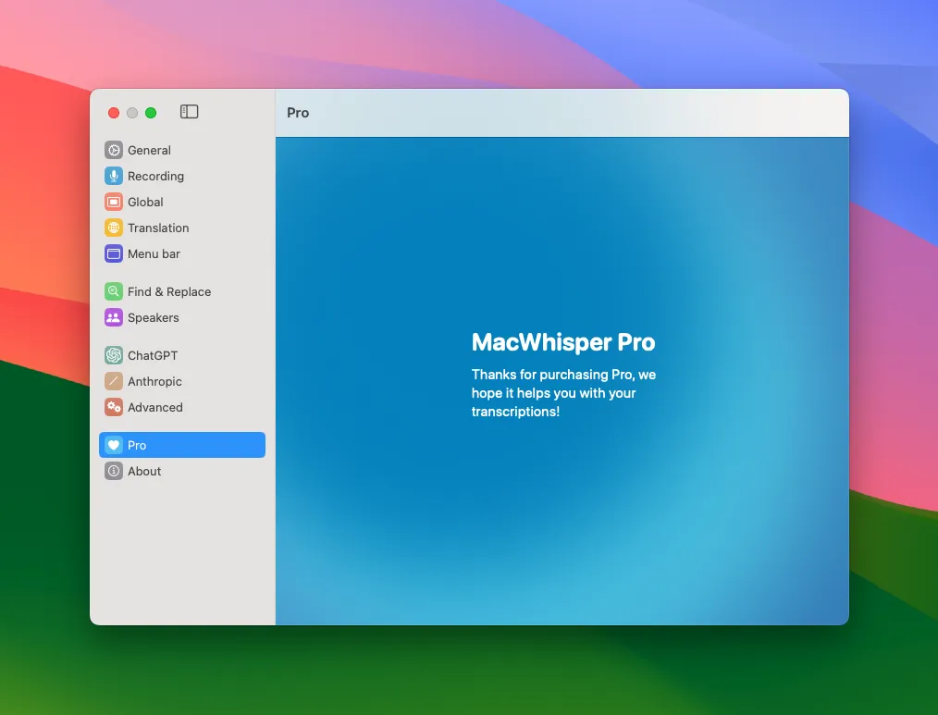
Task: Click the green zoom window button
Action: (x=151, y=112)
